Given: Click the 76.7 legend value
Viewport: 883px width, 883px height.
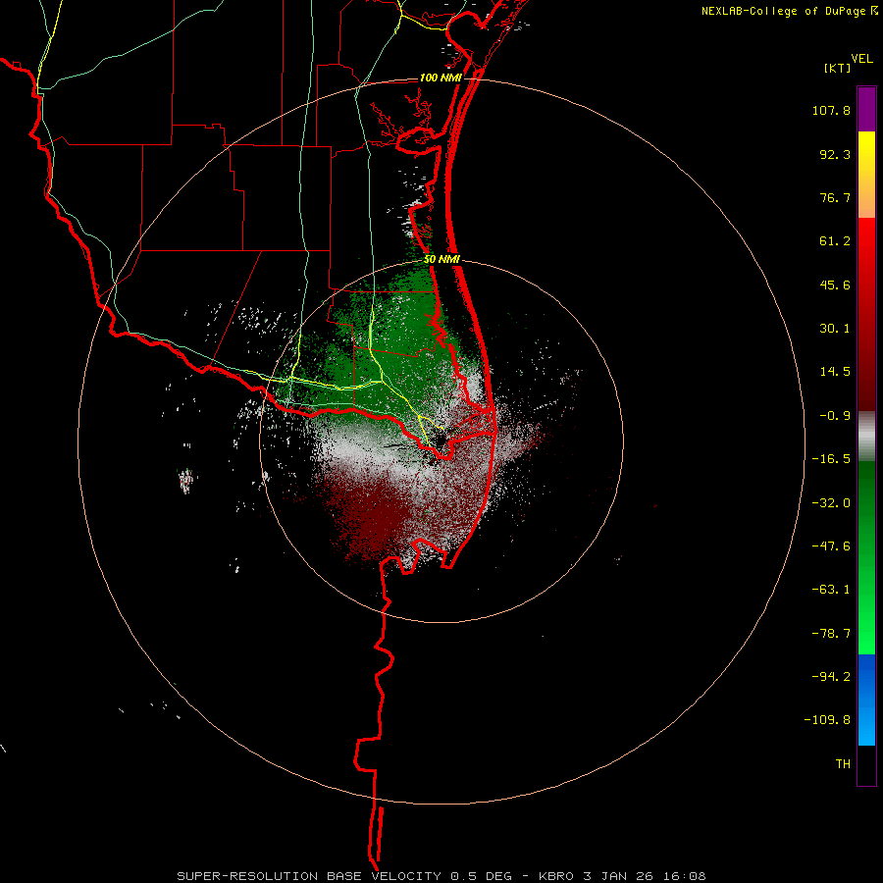Looking at the screenshot, I should 835,197.
